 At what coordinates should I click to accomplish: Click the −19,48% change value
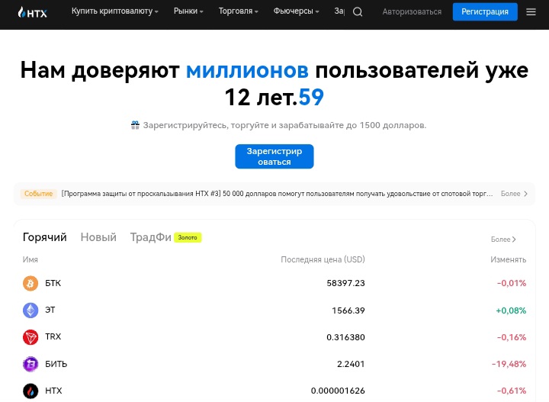pos(509,364)
